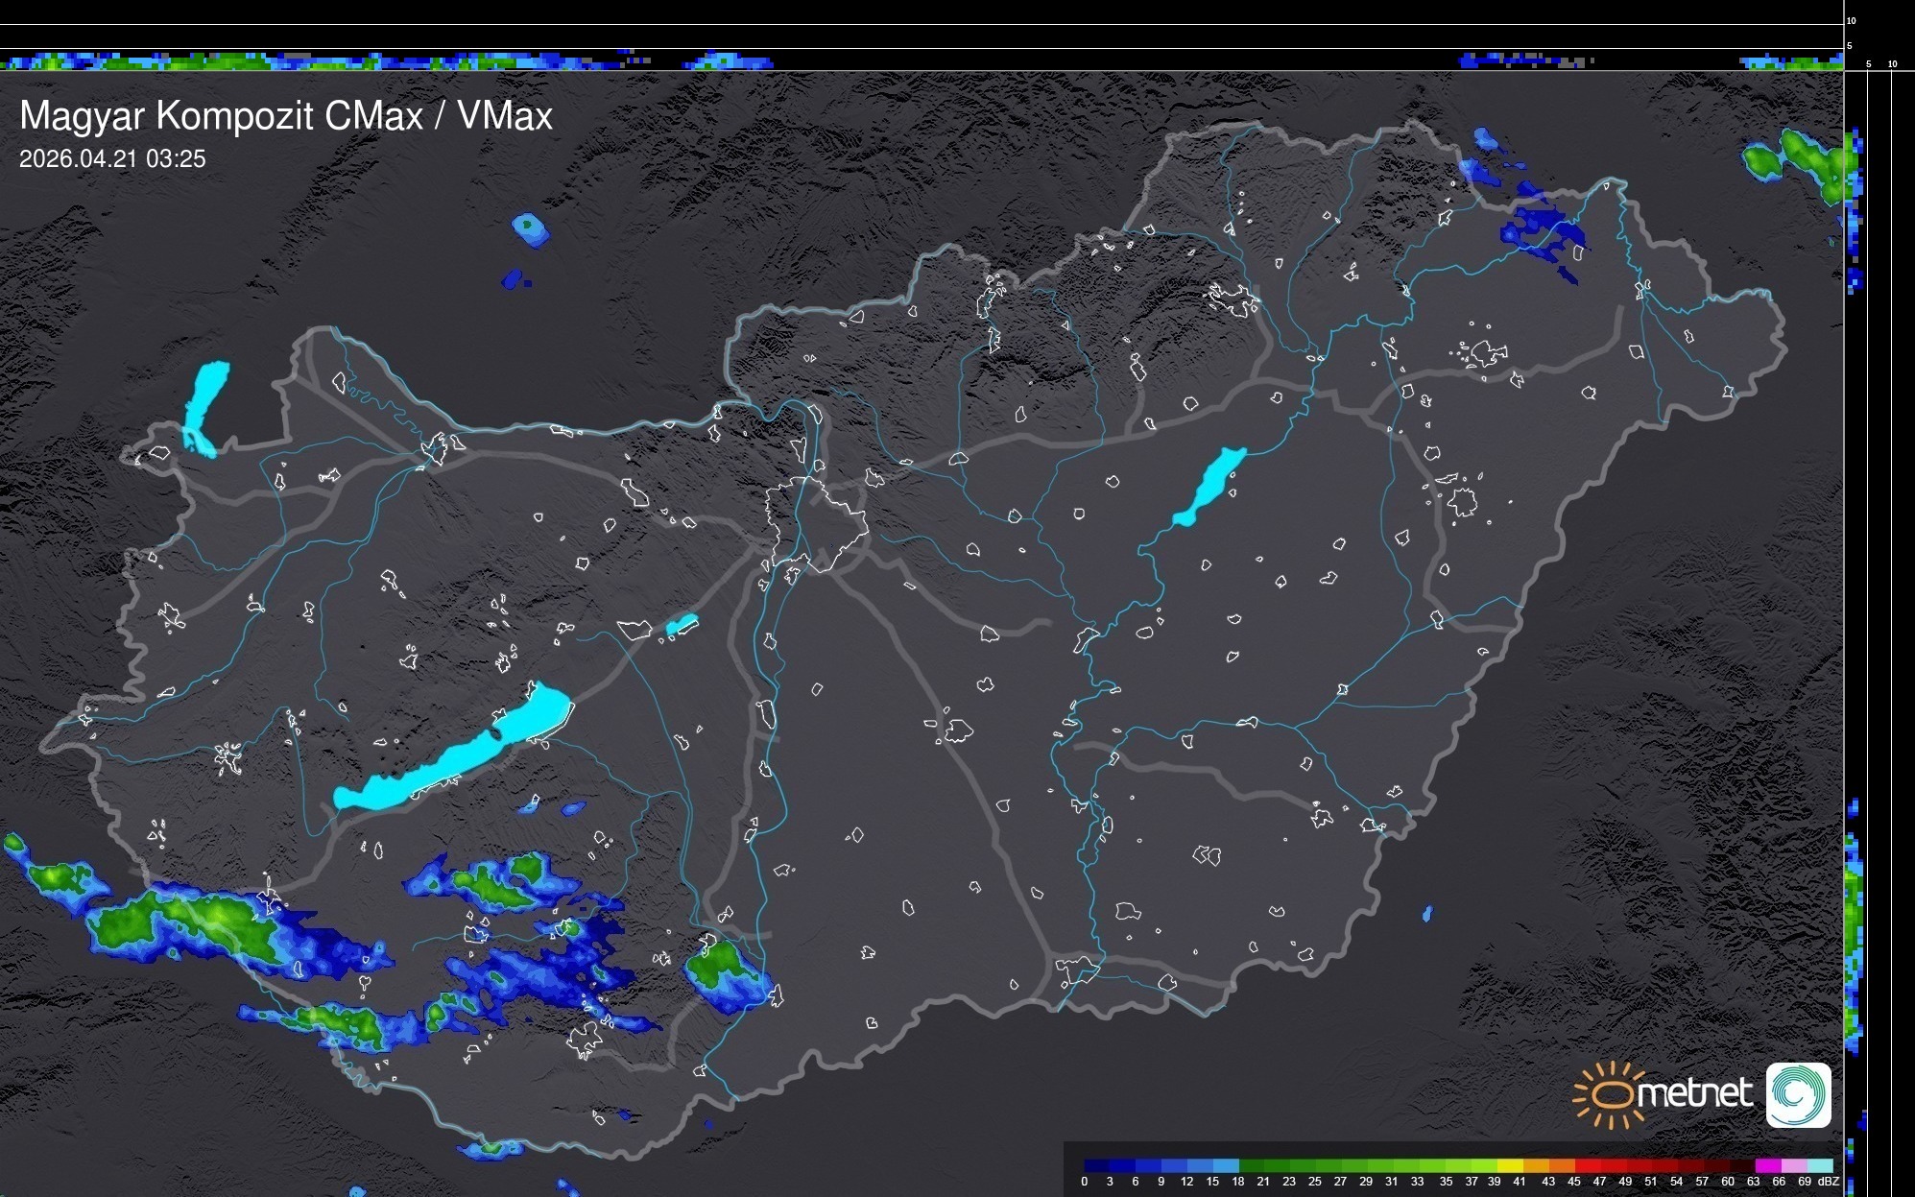Image resolution: width=1915 pixels, height=1197 pixels.
Task: Pick the yellow 39 dBZ legend swatch
Action: pos(1509,1165)
